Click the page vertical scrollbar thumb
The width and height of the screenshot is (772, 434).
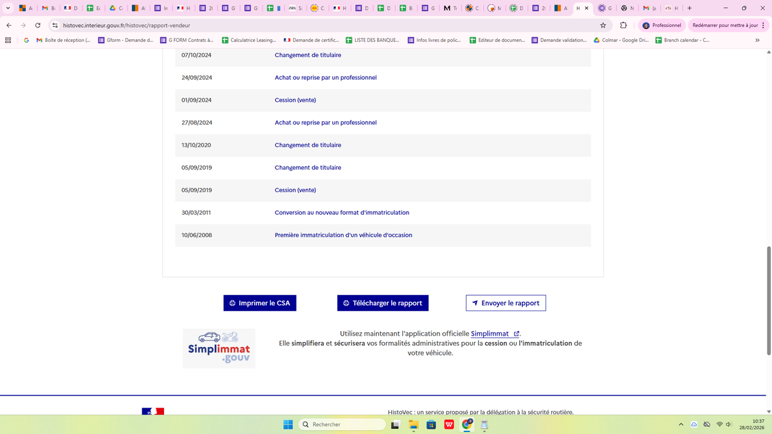pyautogui.click(x=769, y=300)
